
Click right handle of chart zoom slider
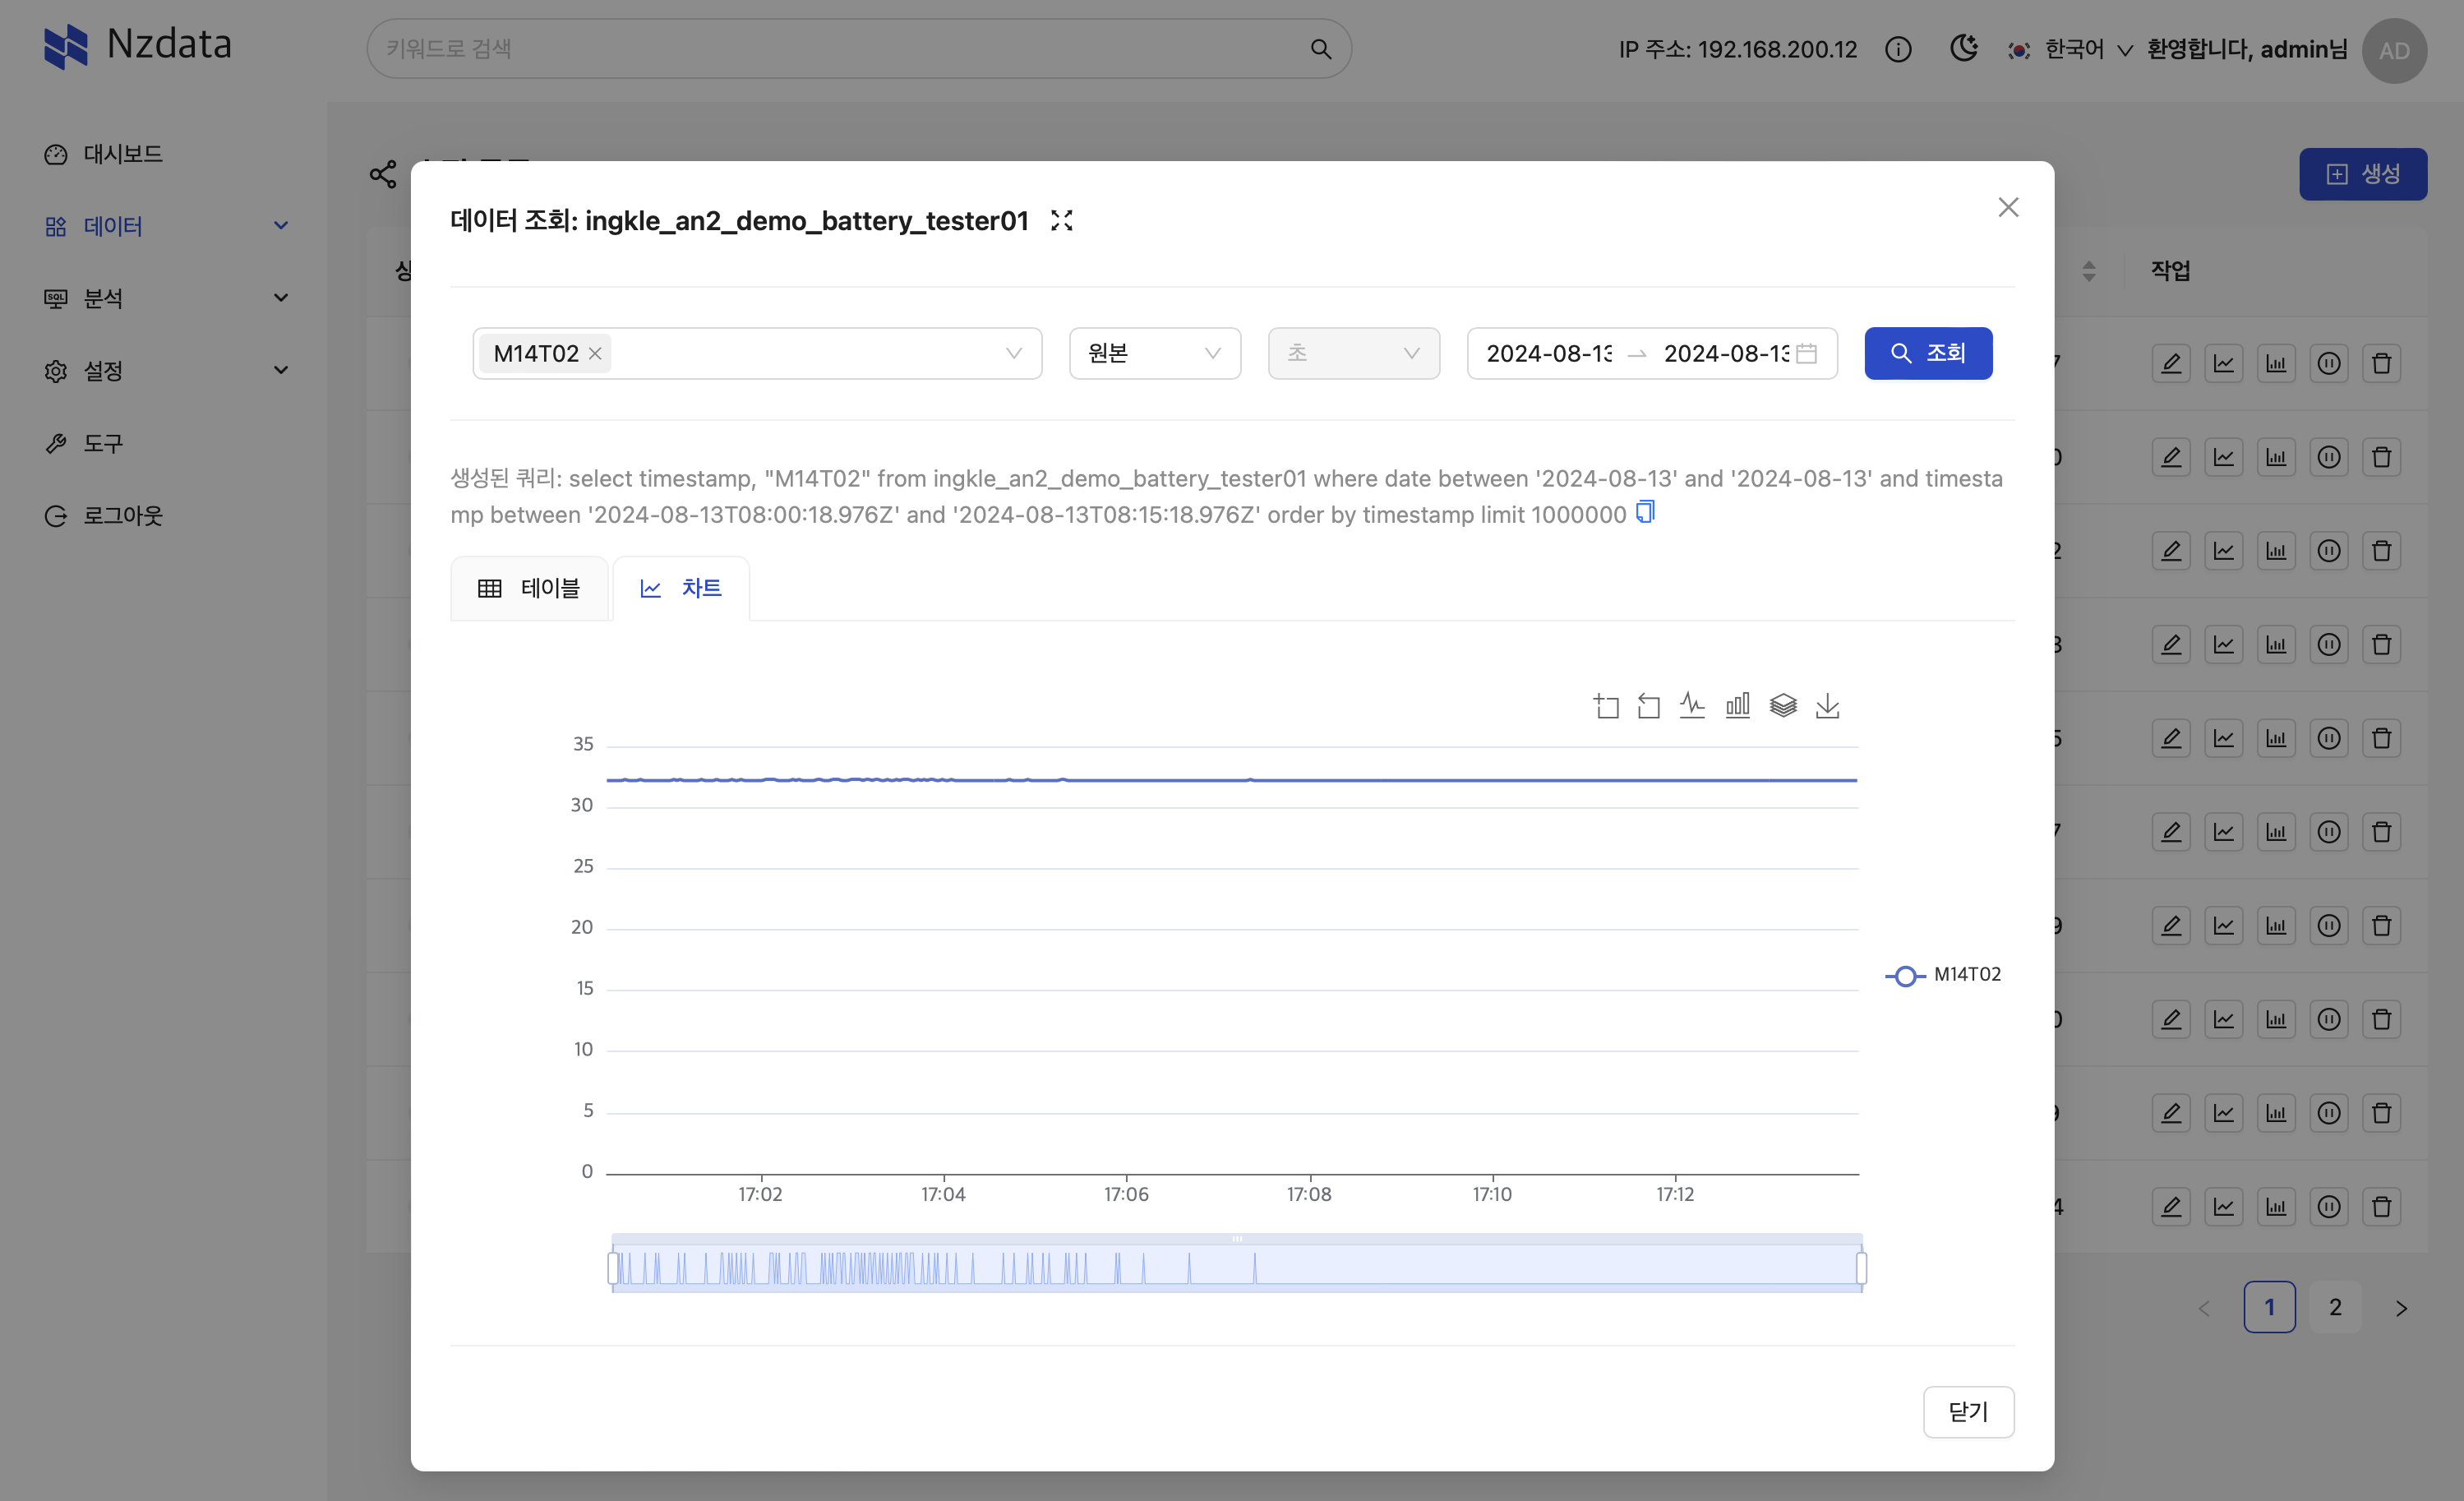click(1861, 1268)
